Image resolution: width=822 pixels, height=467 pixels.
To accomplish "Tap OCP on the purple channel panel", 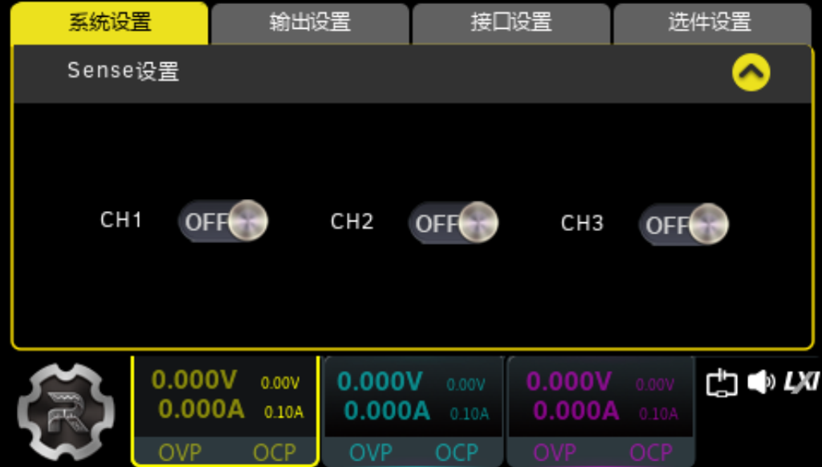I will pos(650,453).
